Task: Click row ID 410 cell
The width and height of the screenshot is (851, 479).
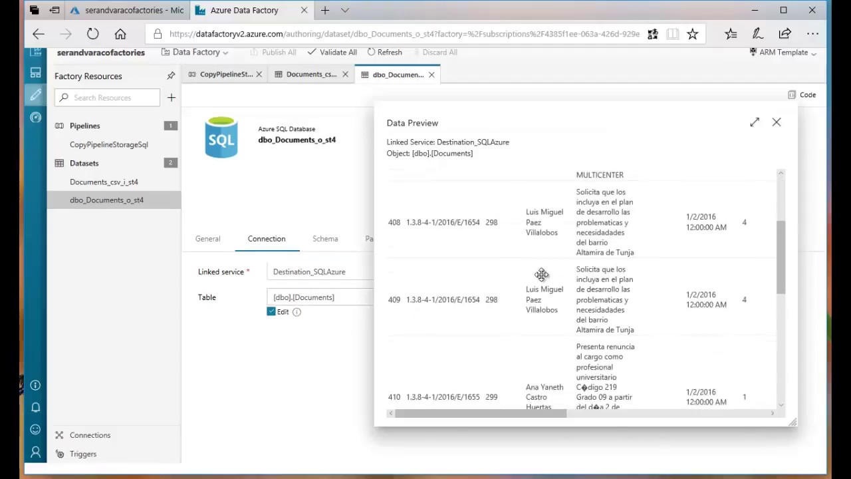Action: pos(394,397)
